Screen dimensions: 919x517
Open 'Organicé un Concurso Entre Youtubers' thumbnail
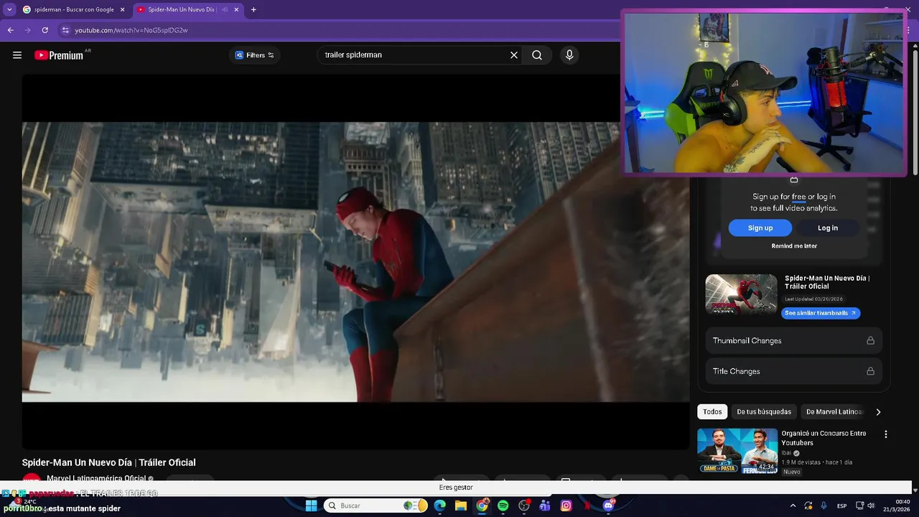pyautogui.click(x=737, y=451)
